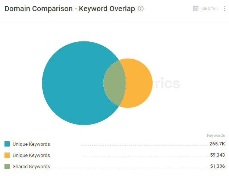The width and height of the screenshot is (229, 176).
Task: Click the green overlapping Venn region
Action: [x=114, y=83]
